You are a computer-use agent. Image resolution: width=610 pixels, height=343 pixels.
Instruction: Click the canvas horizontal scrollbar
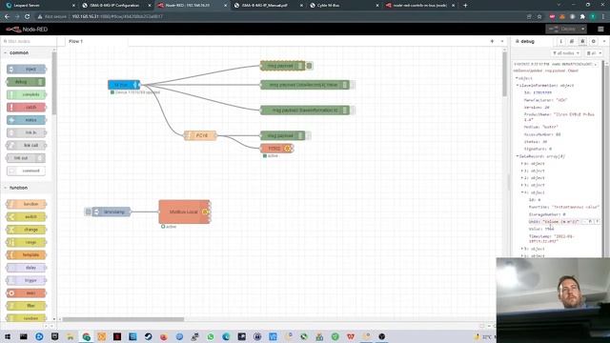pos(123,319)
